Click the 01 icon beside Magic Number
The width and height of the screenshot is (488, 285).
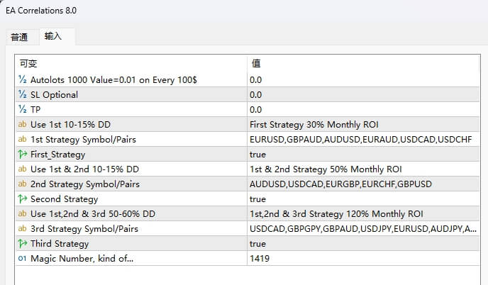coord(23,259)
